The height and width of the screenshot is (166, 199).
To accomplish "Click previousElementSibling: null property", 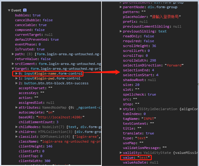I will point(152,26).
